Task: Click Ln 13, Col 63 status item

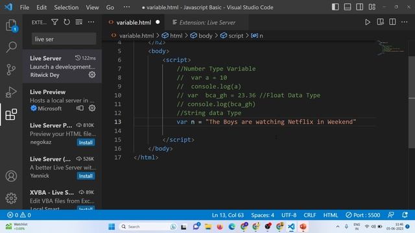Action: tap(228, 215)
